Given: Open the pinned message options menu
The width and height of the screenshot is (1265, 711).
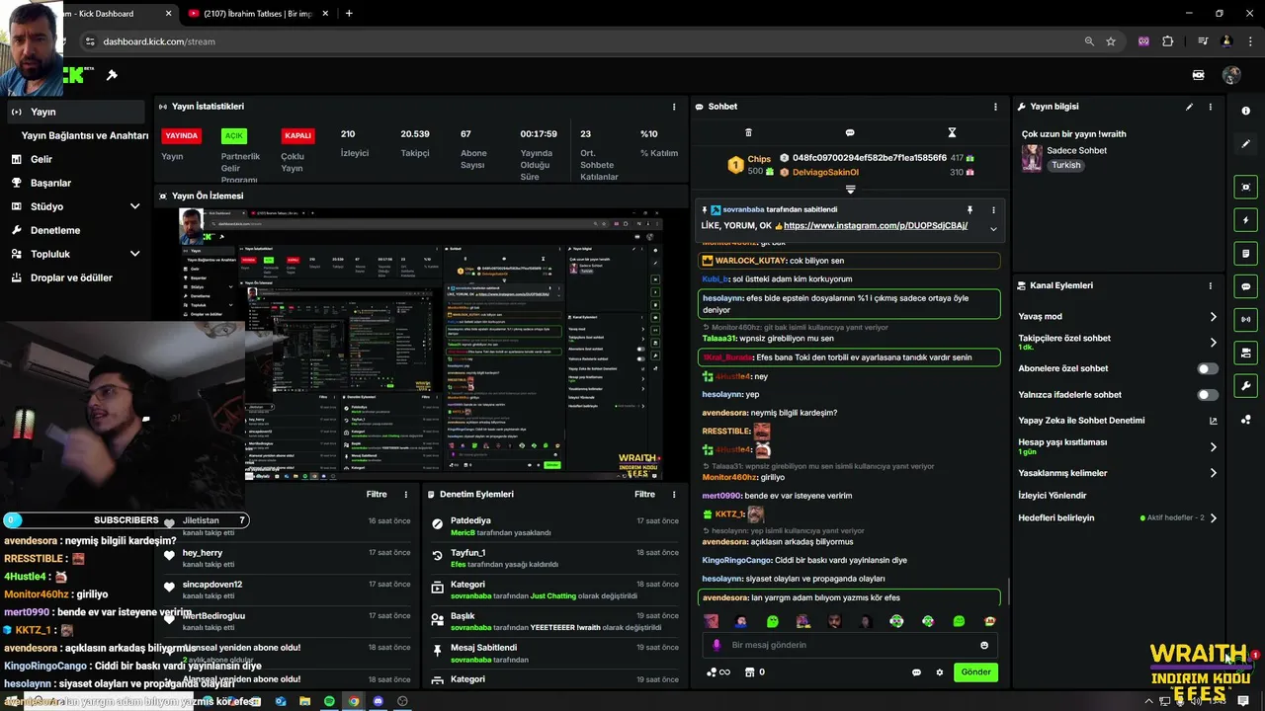Looking at the screenshot, I should pyautogui.click(x=993, y=209).
